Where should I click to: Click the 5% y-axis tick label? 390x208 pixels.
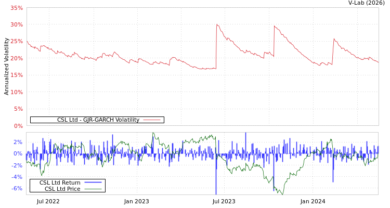(18, 109)
